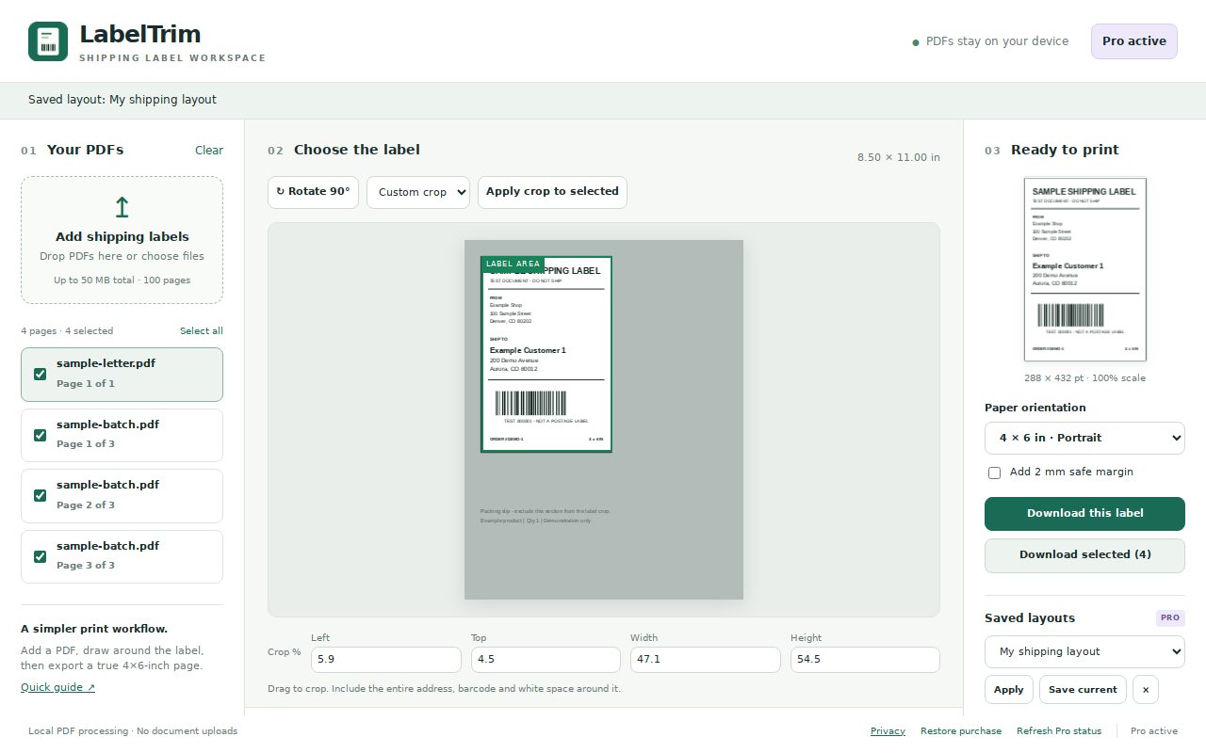This screenshot has width=1206, height=753.
Task: Uncheck sample-batch.pdf Page 1 of 3 checkbox
Action: (40, 435)
